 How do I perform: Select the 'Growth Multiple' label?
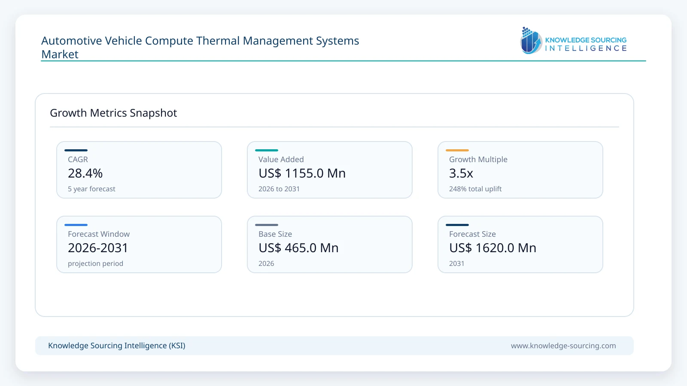pos(478,160)
